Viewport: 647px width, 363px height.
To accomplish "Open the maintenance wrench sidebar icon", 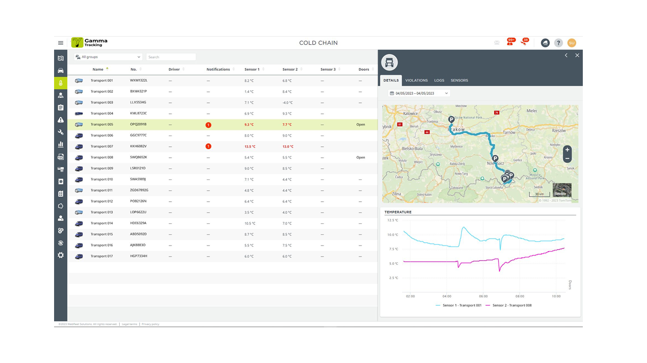I will pos(61,132).
